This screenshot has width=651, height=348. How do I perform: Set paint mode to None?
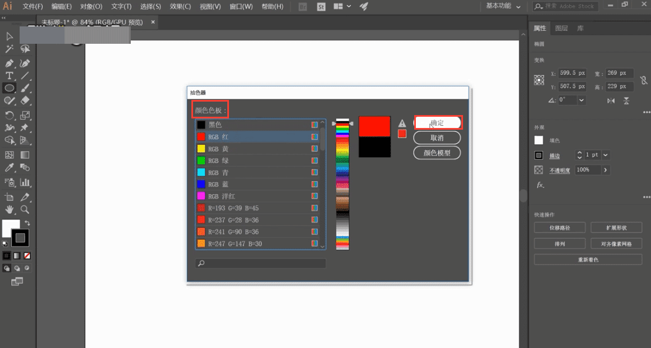[27, 256]
